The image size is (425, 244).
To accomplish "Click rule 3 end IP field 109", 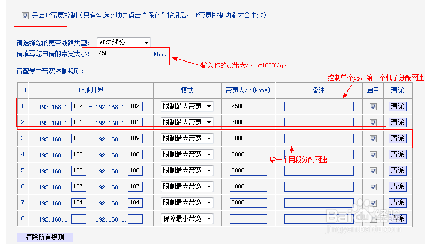I will pos(135,139).
